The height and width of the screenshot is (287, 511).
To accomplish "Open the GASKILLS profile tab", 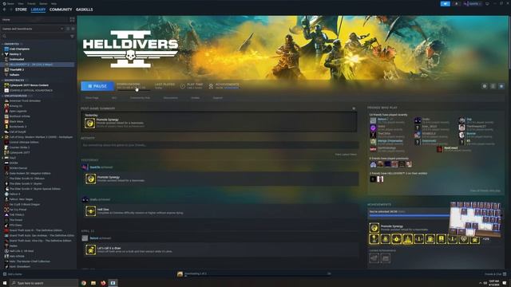I will (x=85, y=10).
